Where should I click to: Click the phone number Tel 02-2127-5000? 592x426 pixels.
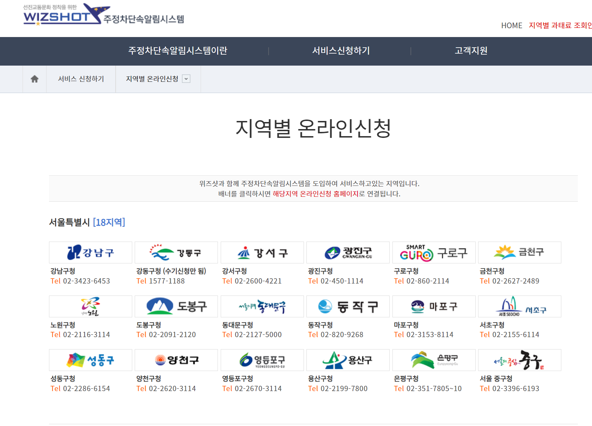click(x=252, y=335)
